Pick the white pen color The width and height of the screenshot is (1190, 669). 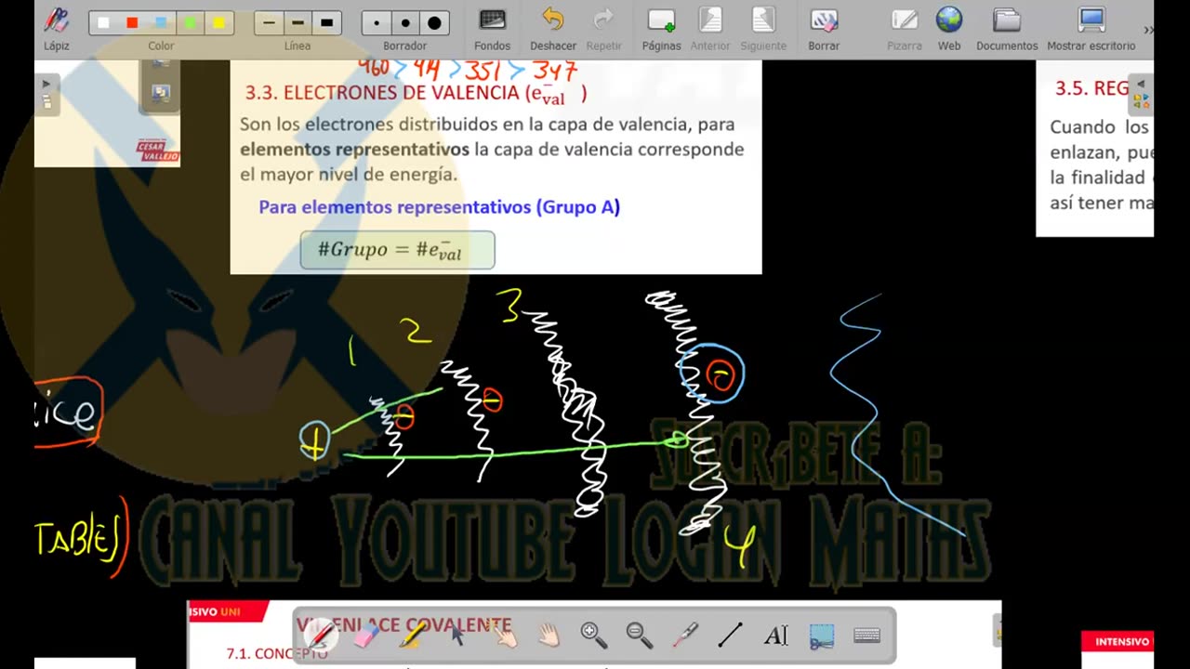[x=103, y=23]
